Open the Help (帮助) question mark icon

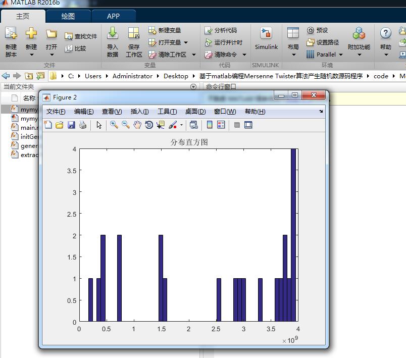pyautogui.click(x=385, y=34)
